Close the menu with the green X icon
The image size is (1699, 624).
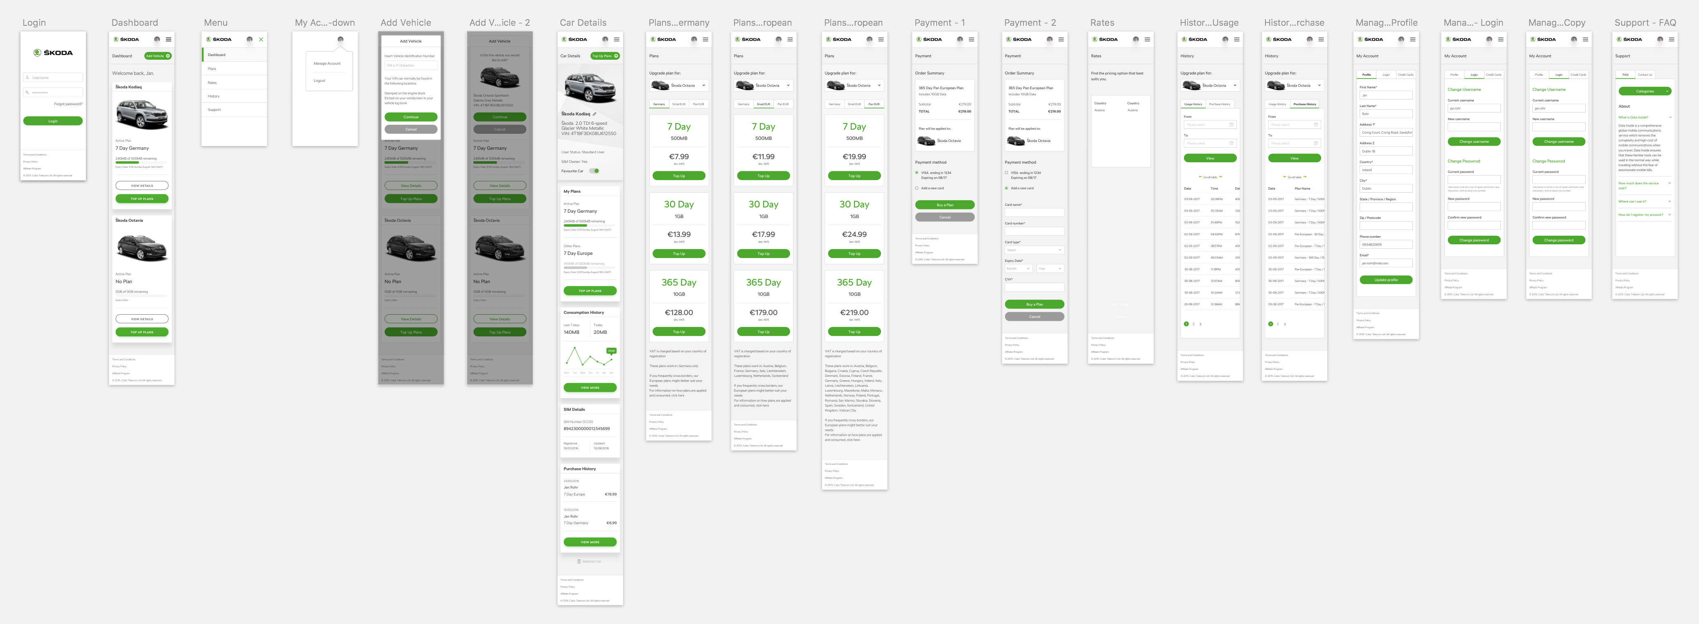[x=261, y=40]
